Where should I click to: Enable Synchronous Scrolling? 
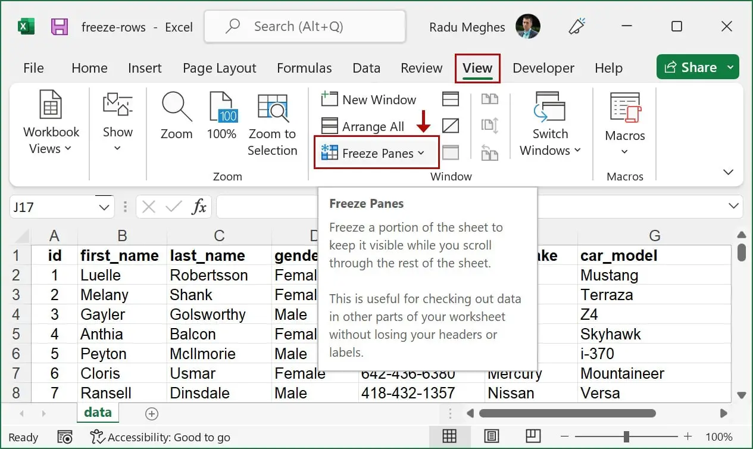(490, 126)
